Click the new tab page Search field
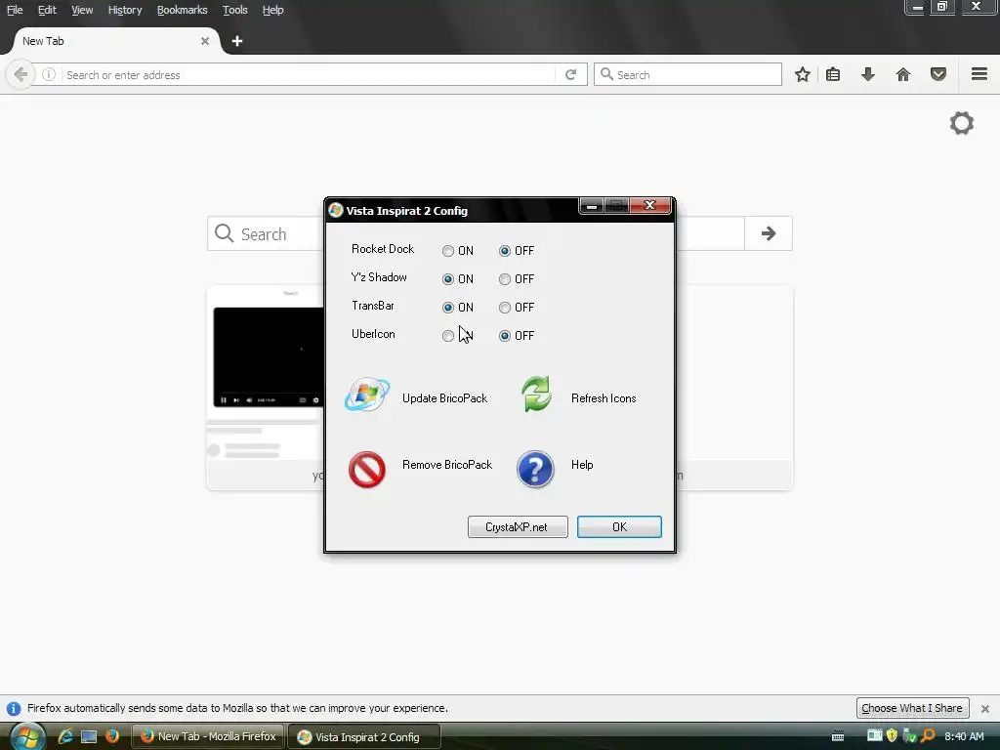The height and width of the screenshot is (750, 1000). (x=476, y=233)
